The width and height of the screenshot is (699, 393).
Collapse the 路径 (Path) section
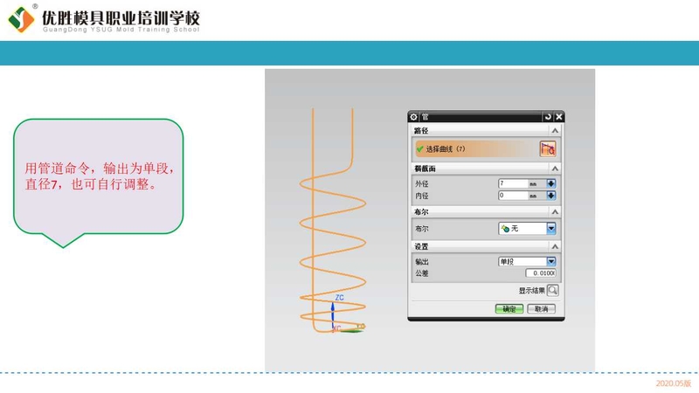pyautogui.click(x=555, y=130)
